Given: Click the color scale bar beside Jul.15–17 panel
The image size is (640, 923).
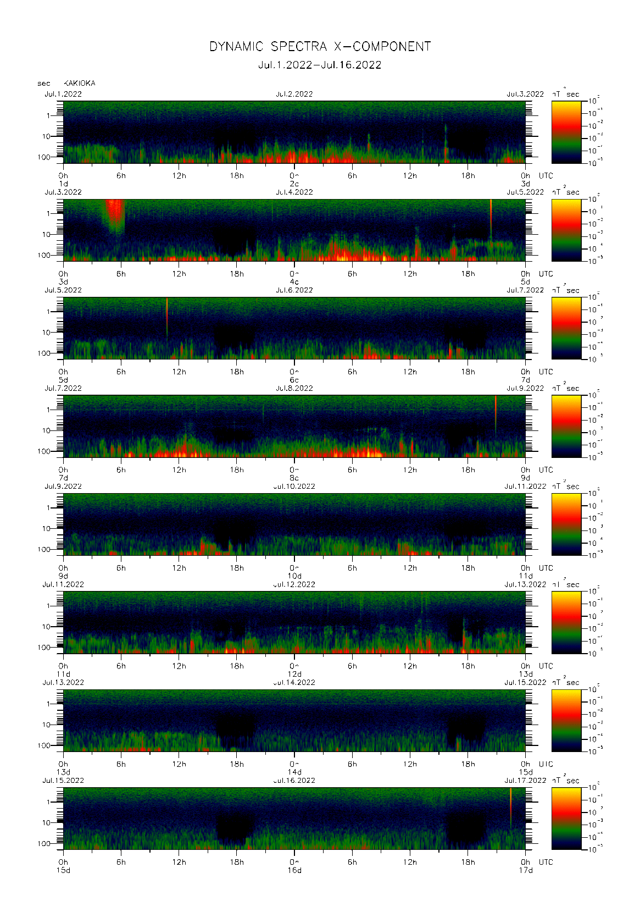Looking at the screenshot, I should pyautogui.click(x=566, y=819).
